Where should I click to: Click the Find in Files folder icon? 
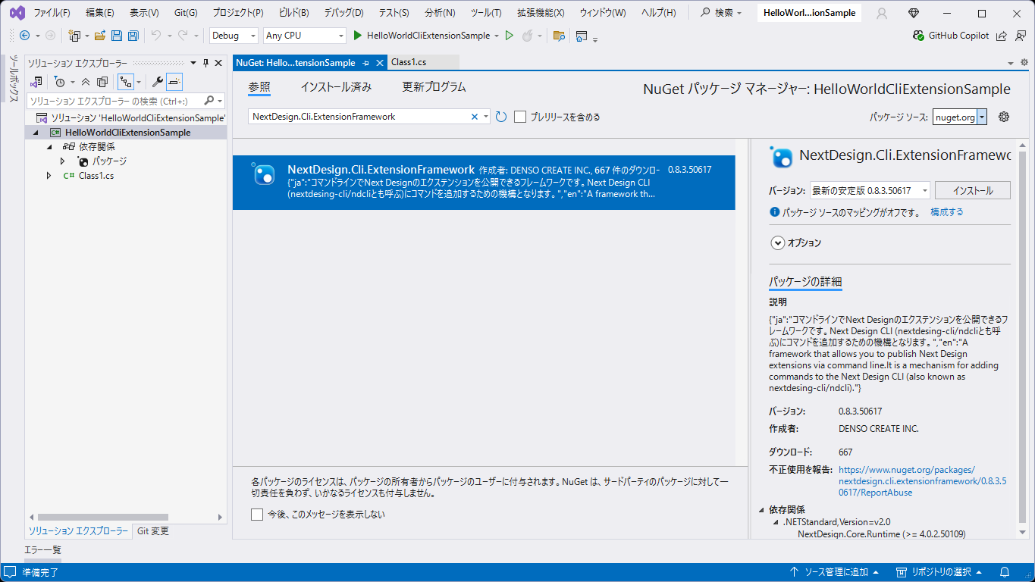pyautogui.click(x=559, y=36)
